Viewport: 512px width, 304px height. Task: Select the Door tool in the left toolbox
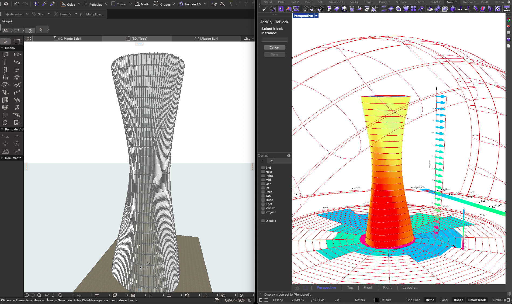click(x=5, y=70)
